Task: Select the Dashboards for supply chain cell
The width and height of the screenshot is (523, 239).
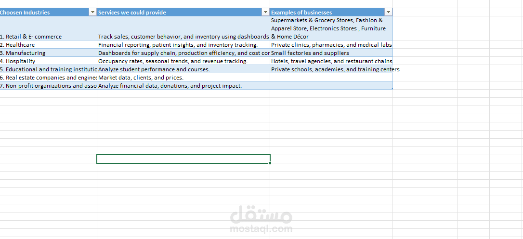Action: click(x=183, y=53)
